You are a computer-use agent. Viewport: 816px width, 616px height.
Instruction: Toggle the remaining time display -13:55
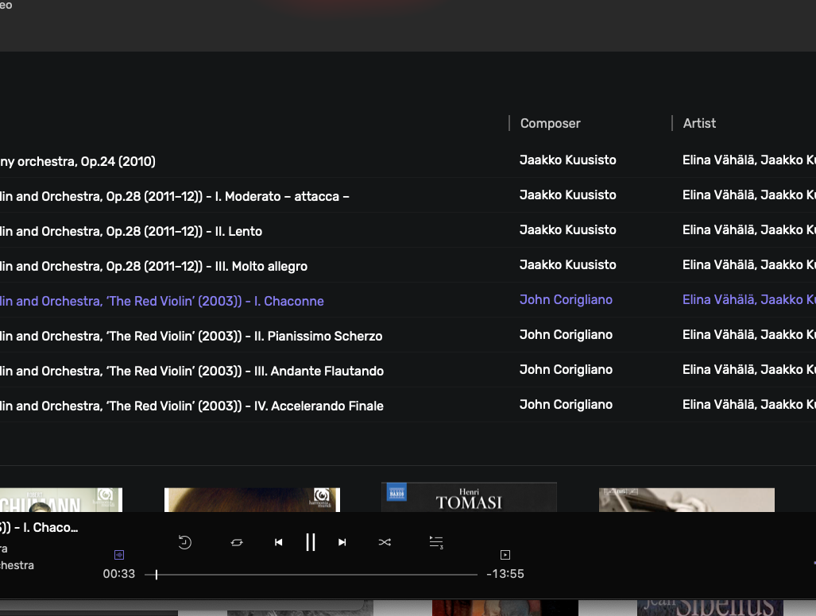click(x=505, y=574)
